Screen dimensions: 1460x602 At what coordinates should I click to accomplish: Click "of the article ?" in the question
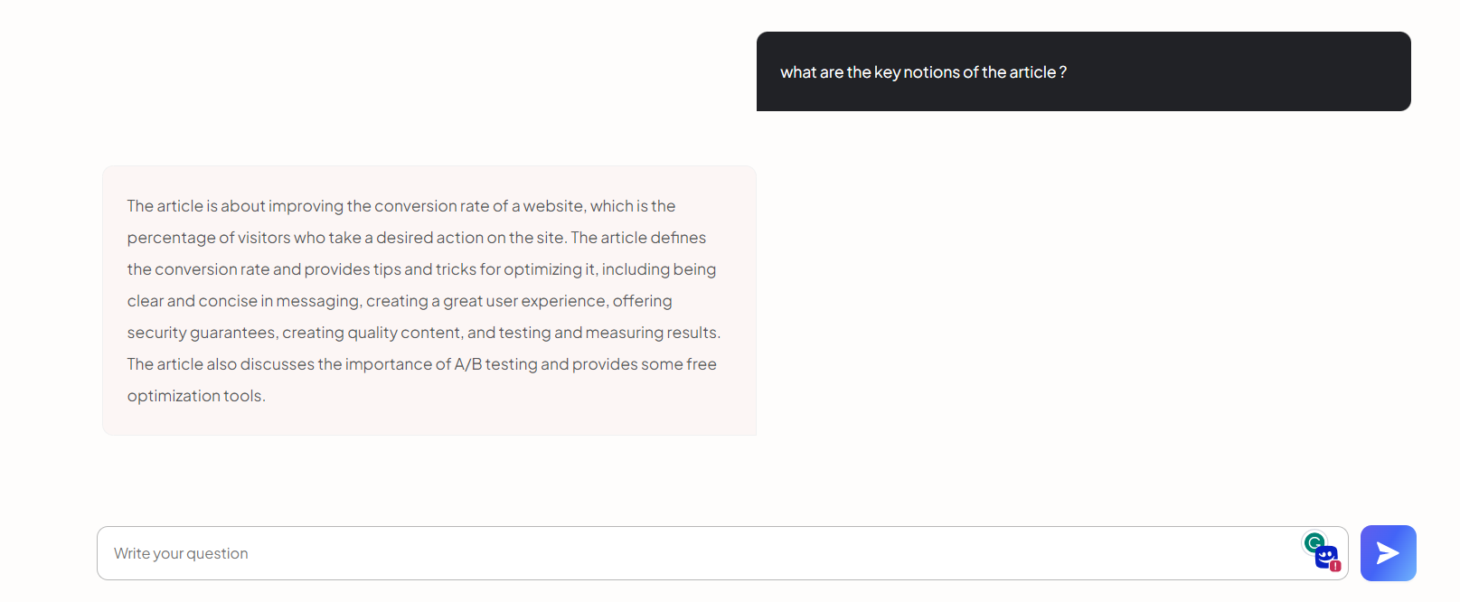[x=1014, y=72]
